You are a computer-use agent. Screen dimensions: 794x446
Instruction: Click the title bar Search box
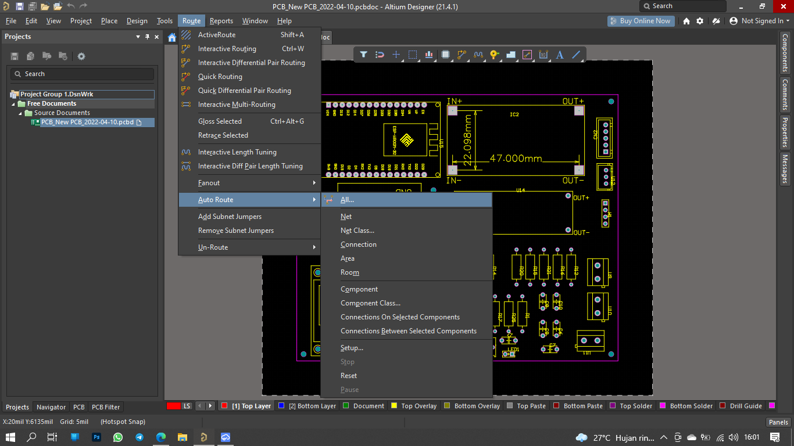683,6
